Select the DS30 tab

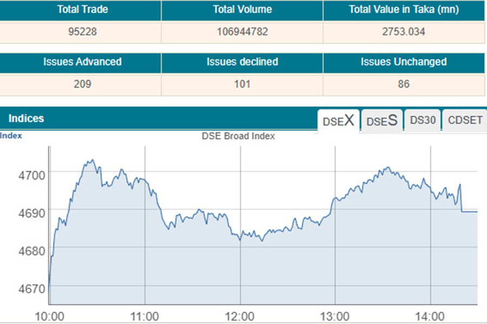click(x=422, y=121)
